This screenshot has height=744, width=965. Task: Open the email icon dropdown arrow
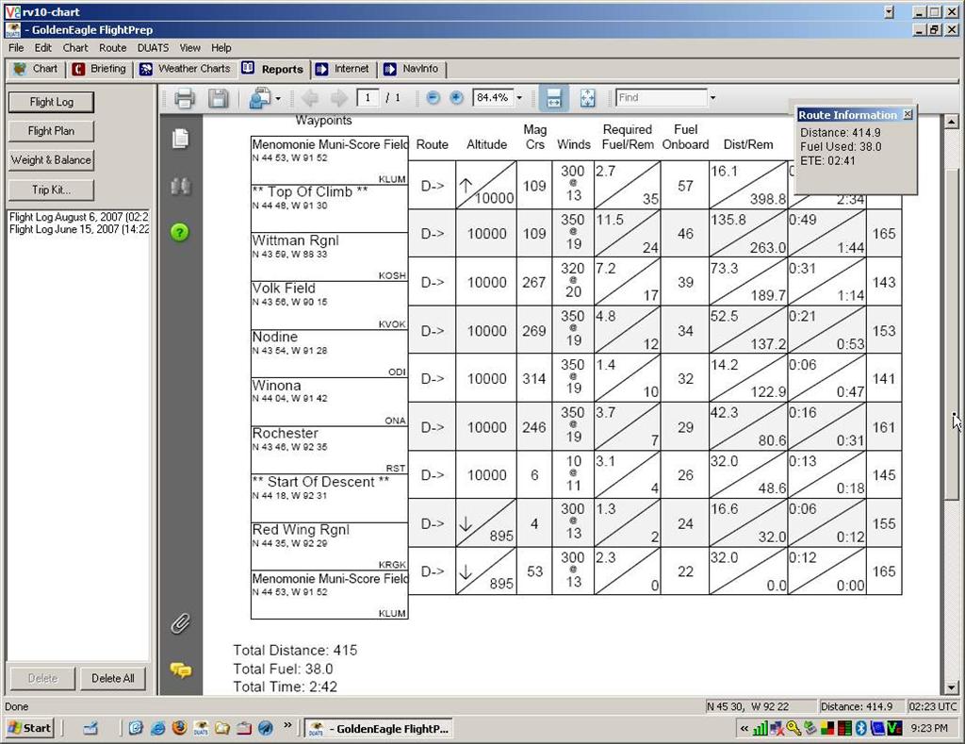(278, 99)
